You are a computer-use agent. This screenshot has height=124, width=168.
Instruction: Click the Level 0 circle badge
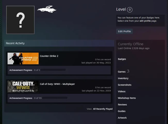click(x=130, y=10)
